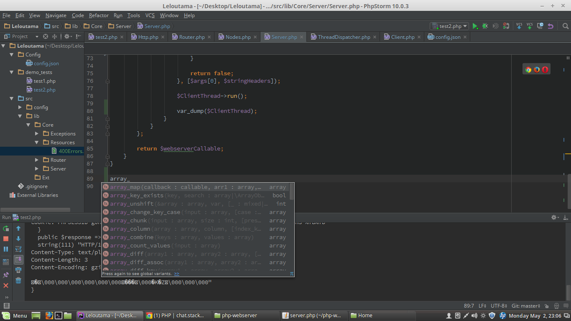Click completion popup vertical scrollbar
This screenshot has width=571, height=321.
coord(292,191)
